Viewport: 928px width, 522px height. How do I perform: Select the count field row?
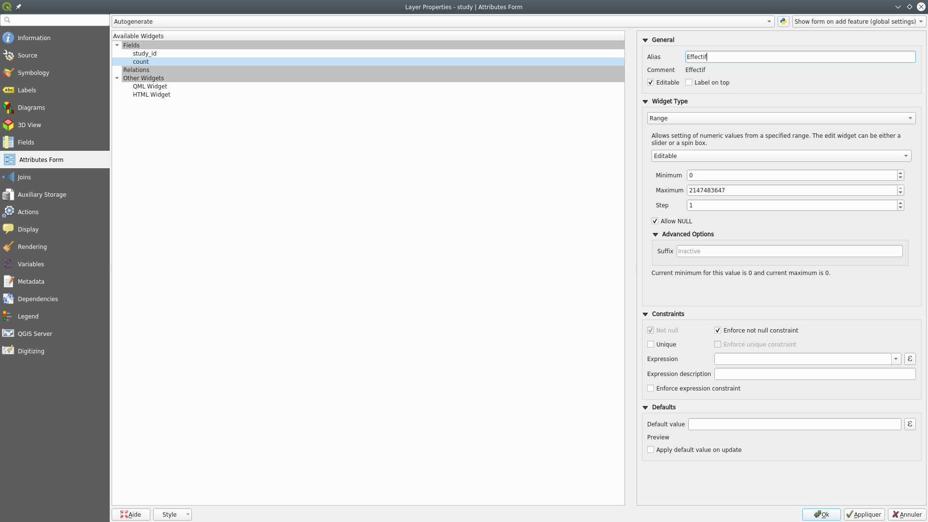tap(368, 62)
